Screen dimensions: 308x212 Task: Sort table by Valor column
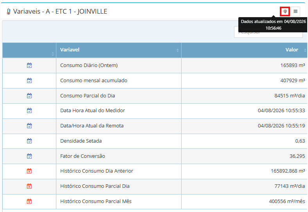coord(244,50)
